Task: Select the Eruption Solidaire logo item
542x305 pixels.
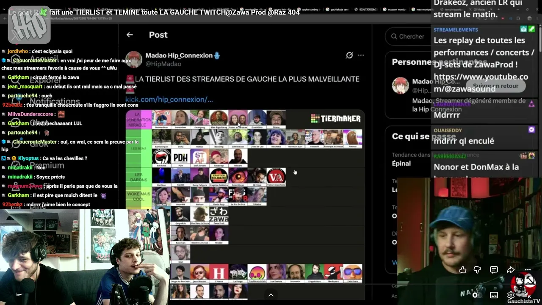Action: 218,176
